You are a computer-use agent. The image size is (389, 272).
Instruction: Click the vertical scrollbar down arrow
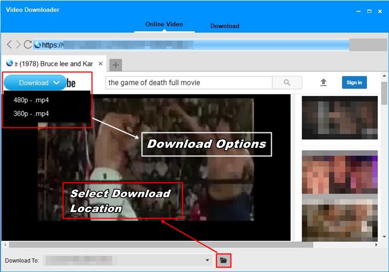tap(385, 237)
